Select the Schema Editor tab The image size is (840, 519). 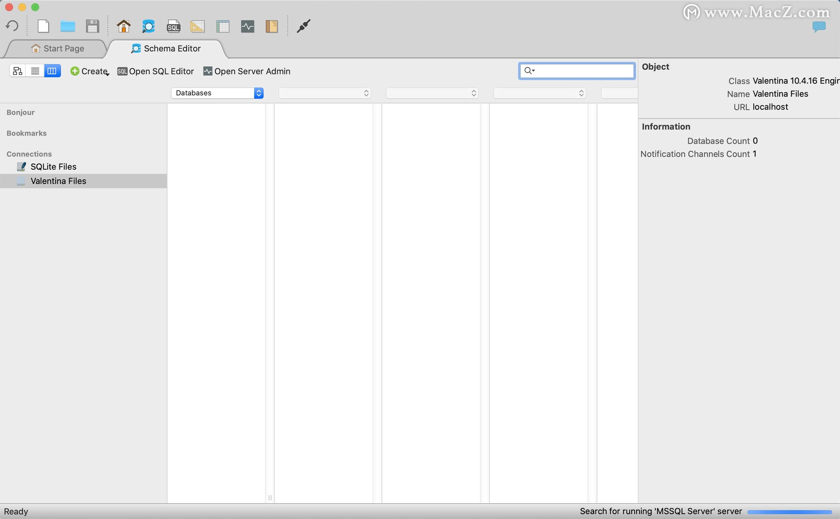point(166,49)
